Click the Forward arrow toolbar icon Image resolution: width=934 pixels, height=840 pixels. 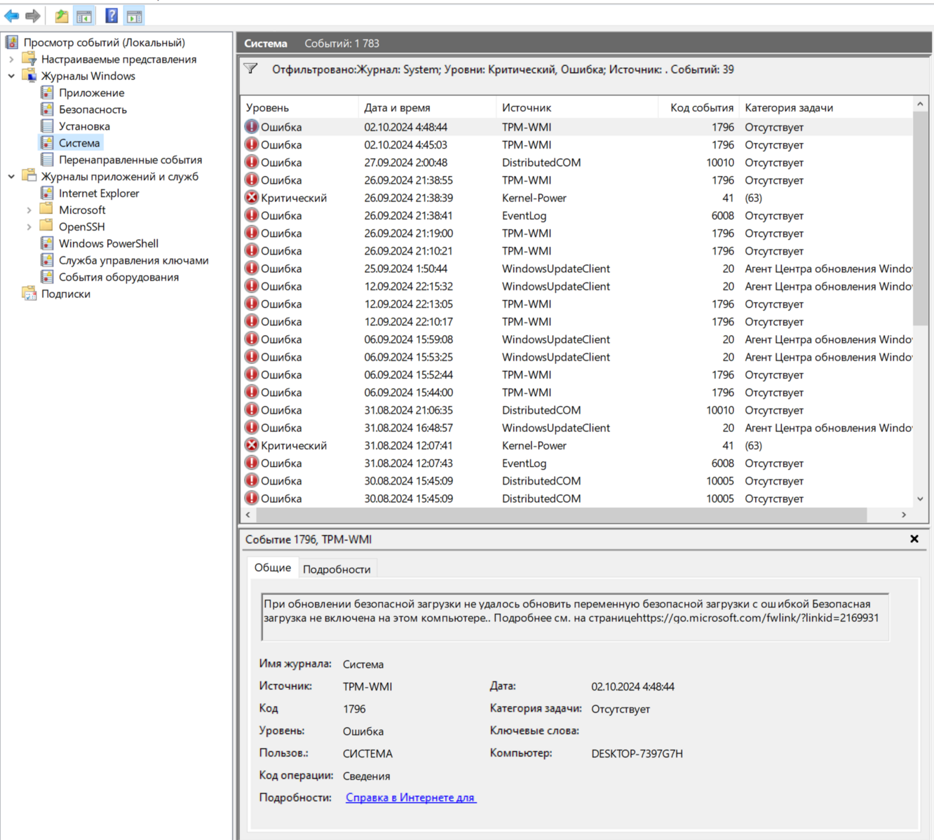[x=33, y=15]
